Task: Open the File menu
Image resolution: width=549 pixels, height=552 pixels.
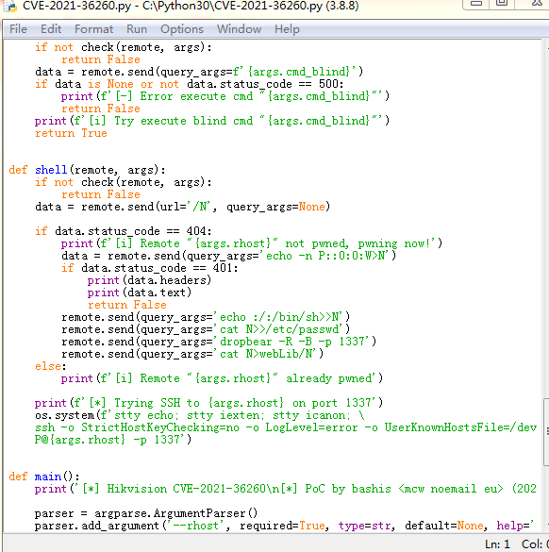Action: click(x=18, y=29)
